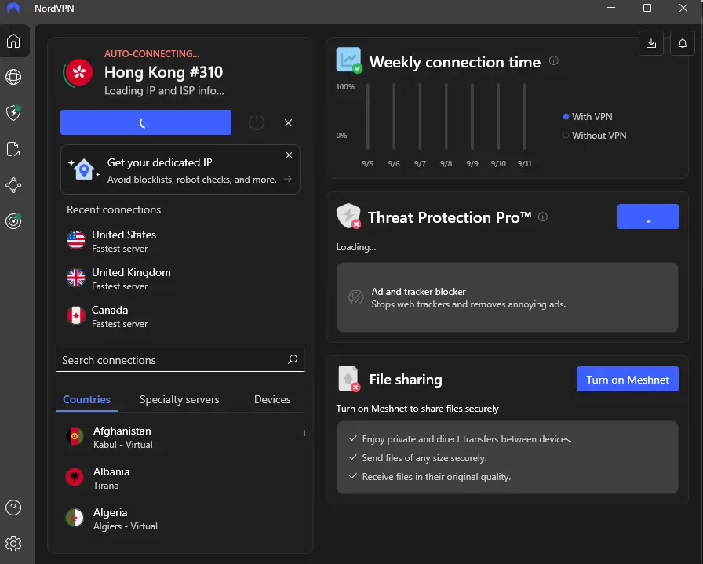This screenshot has height=564, width=703.
Task: Click the power button beside connecting bar
Action: coord(257,122)
